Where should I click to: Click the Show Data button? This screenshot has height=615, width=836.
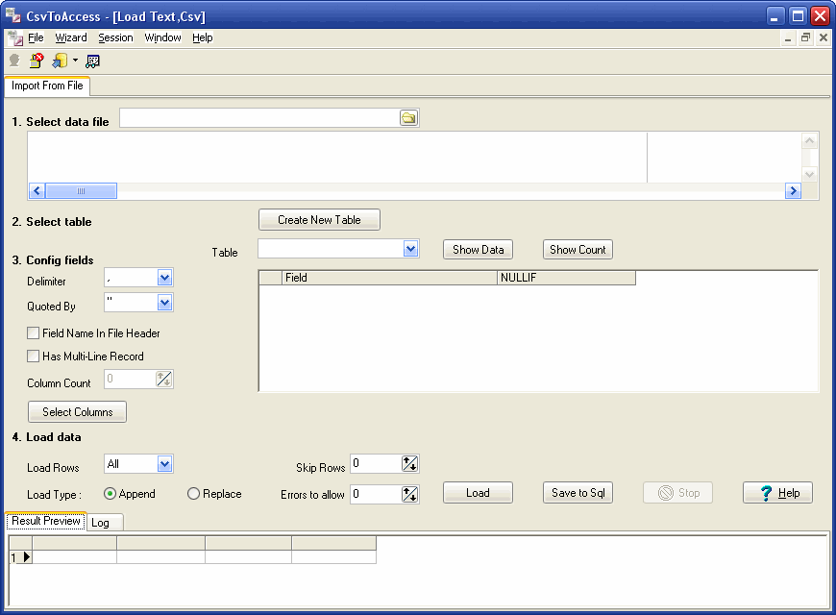[478, 250]
